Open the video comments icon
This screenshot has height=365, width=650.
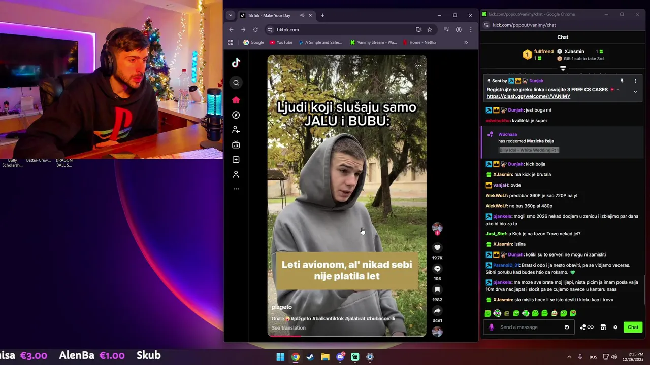click(x=437, y=269)
